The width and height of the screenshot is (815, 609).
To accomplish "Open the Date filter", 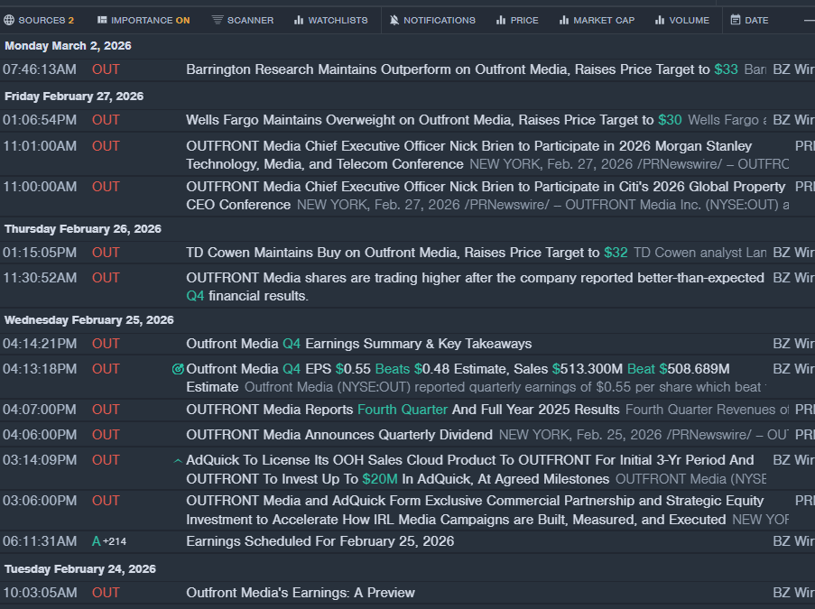I will click(749, 20).
